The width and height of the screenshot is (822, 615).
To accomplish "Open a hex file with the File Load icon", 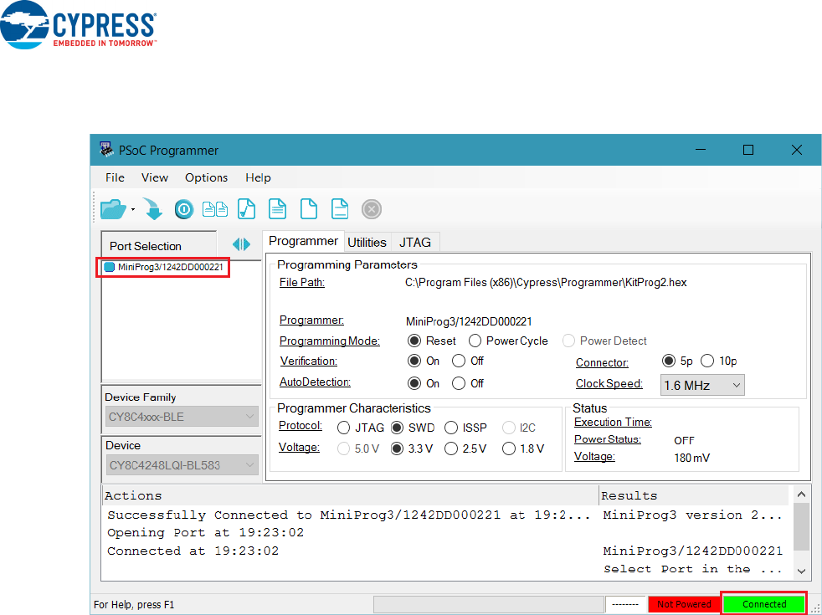I will click(x=113, y=208).
